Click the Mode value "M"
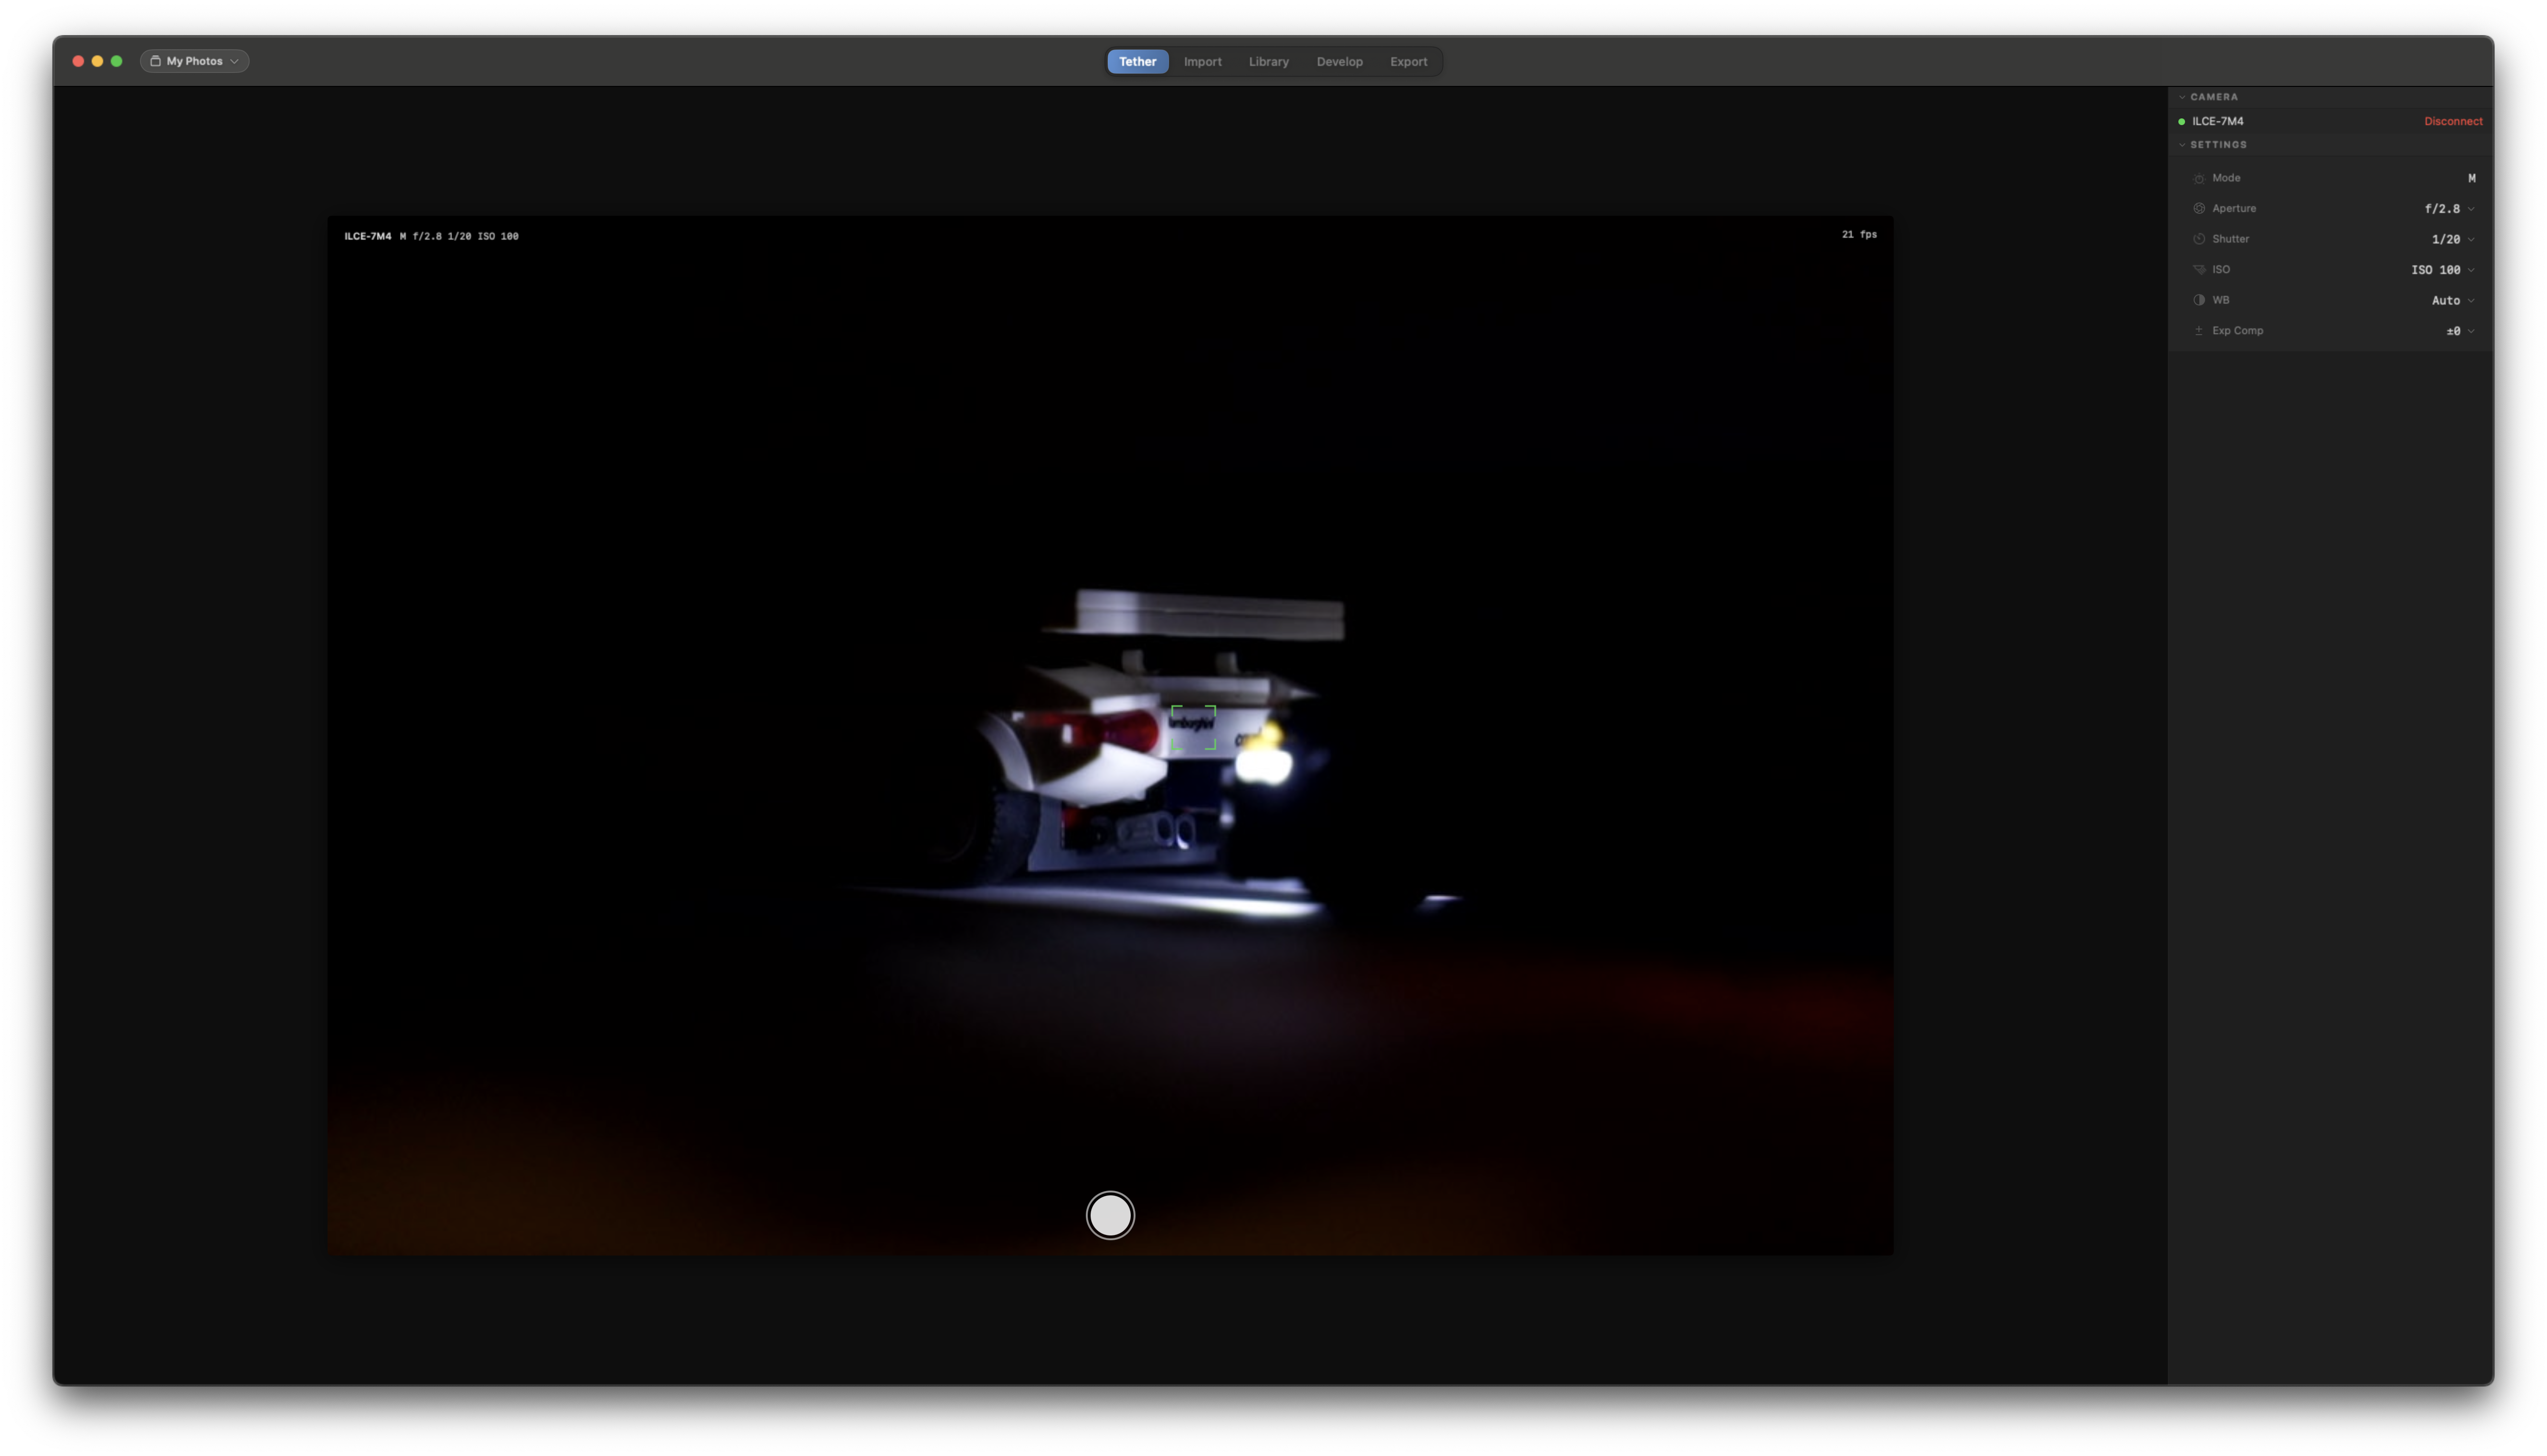Screen dimensions: 2547x1456 coord(2471,179)
